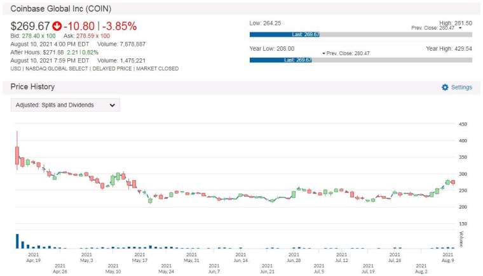The image size is (483, 276).
Task: Click the 450 price axis label
Action: pos(463,124)
